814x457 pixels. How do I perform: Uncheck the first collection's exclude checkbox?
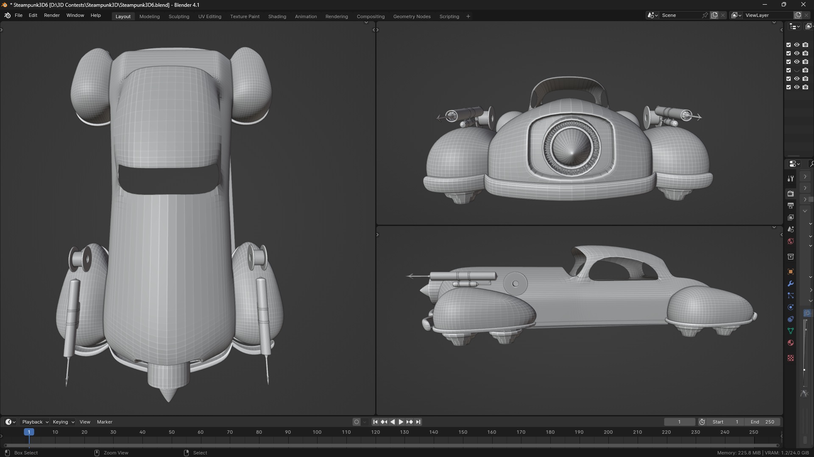[x=789, y=45]
